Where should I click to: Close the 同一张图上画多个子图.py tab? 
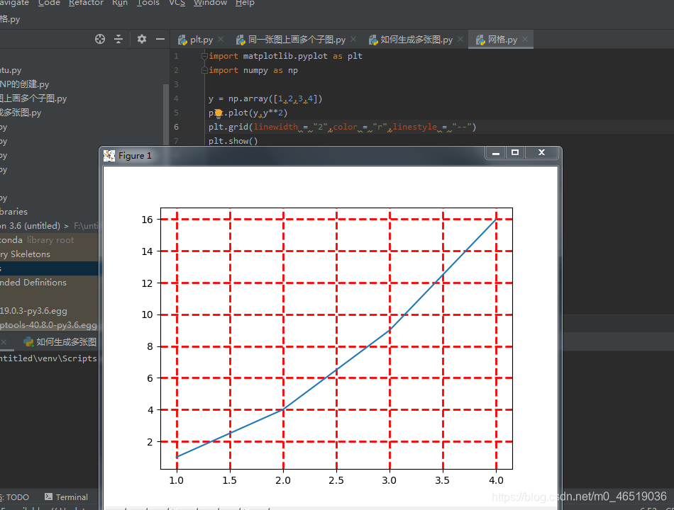pyautogui.click(x=353, y=39)
